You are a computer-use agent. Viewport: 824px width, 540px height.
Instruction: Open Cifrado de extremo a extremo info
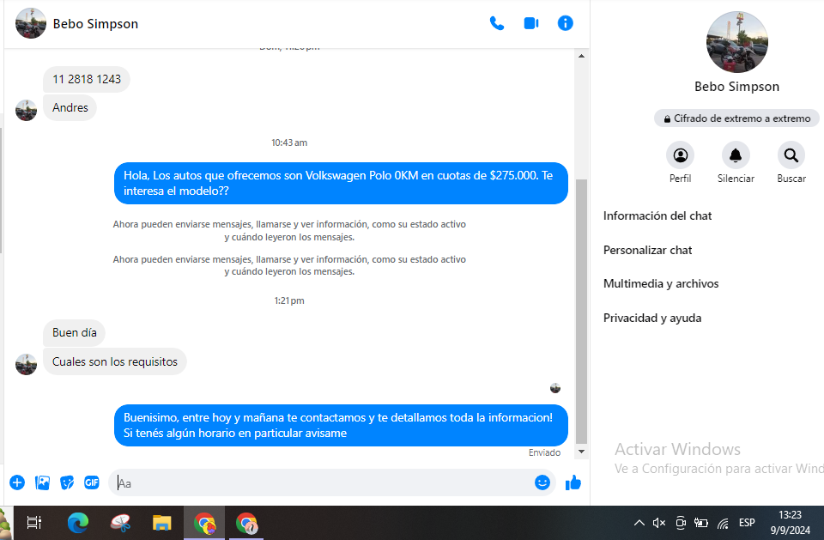pyautogui.click(x=736, y=118)
